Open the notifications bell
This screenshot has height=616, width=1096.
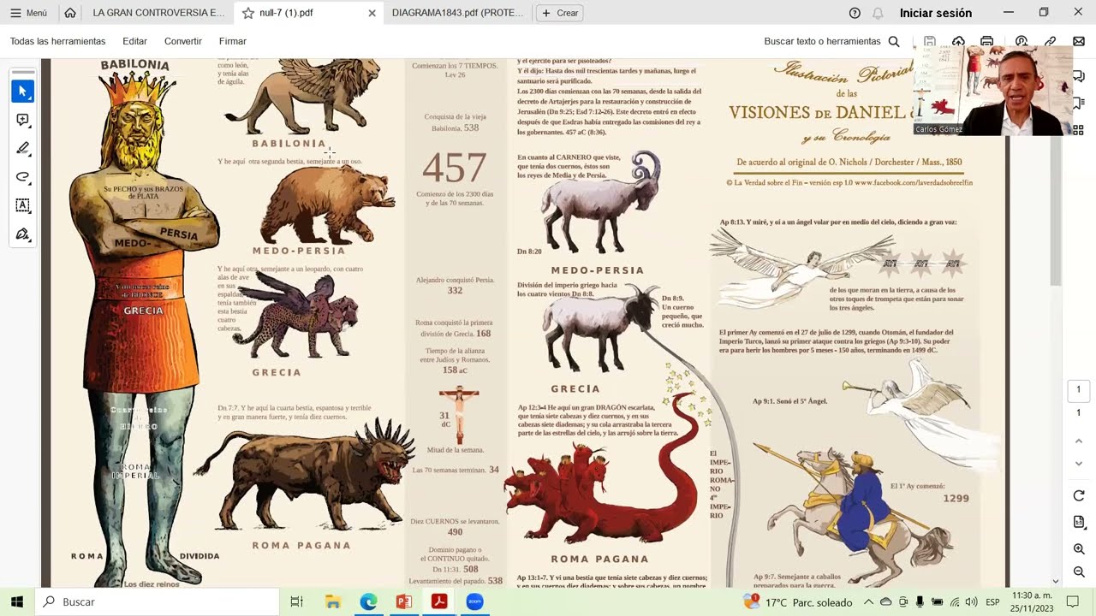878,13
